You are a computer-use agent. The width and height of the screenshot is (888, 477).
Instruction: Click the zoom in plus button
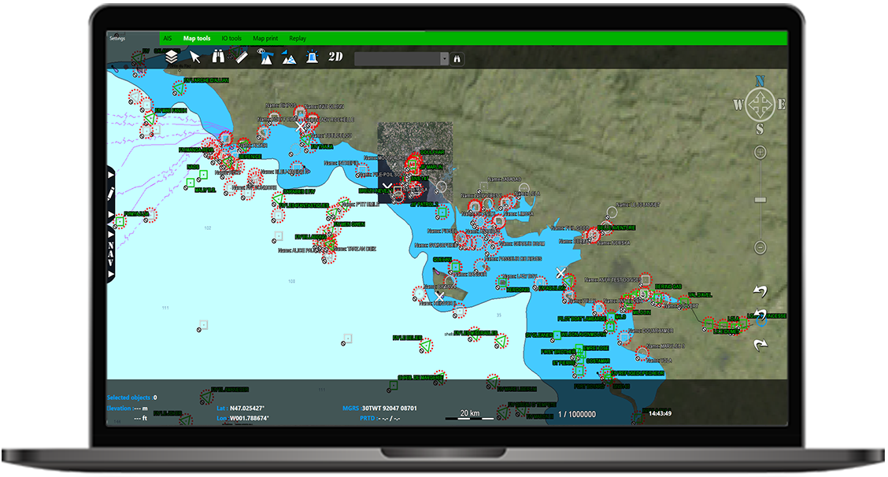tap(760, 152)
